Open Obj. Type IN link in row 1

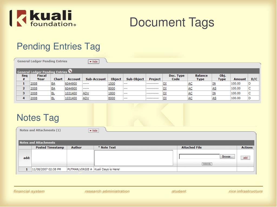(x=214, y=84)
